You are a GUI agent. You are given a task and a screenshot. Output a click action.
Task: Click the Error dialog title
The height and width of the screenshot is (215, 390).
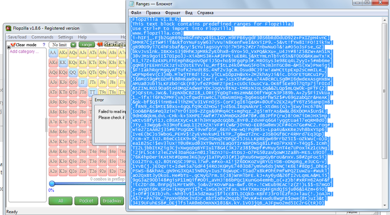pyautogui.click(x=99, y=100)
